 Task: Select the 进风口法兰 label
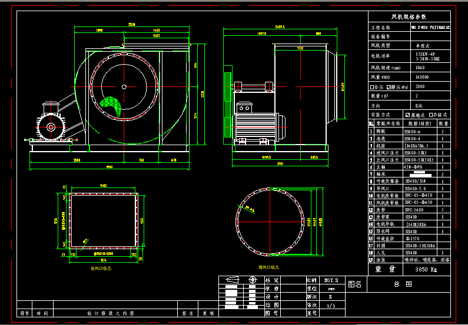[x=268, y=267]
